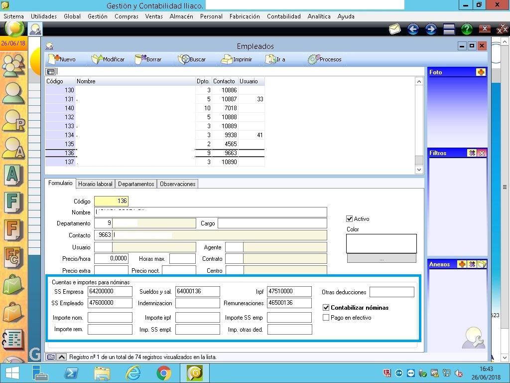Click the SS Empresa account field
The height and width of the screenshot is (383, 510).
click(x=110, y=291)
